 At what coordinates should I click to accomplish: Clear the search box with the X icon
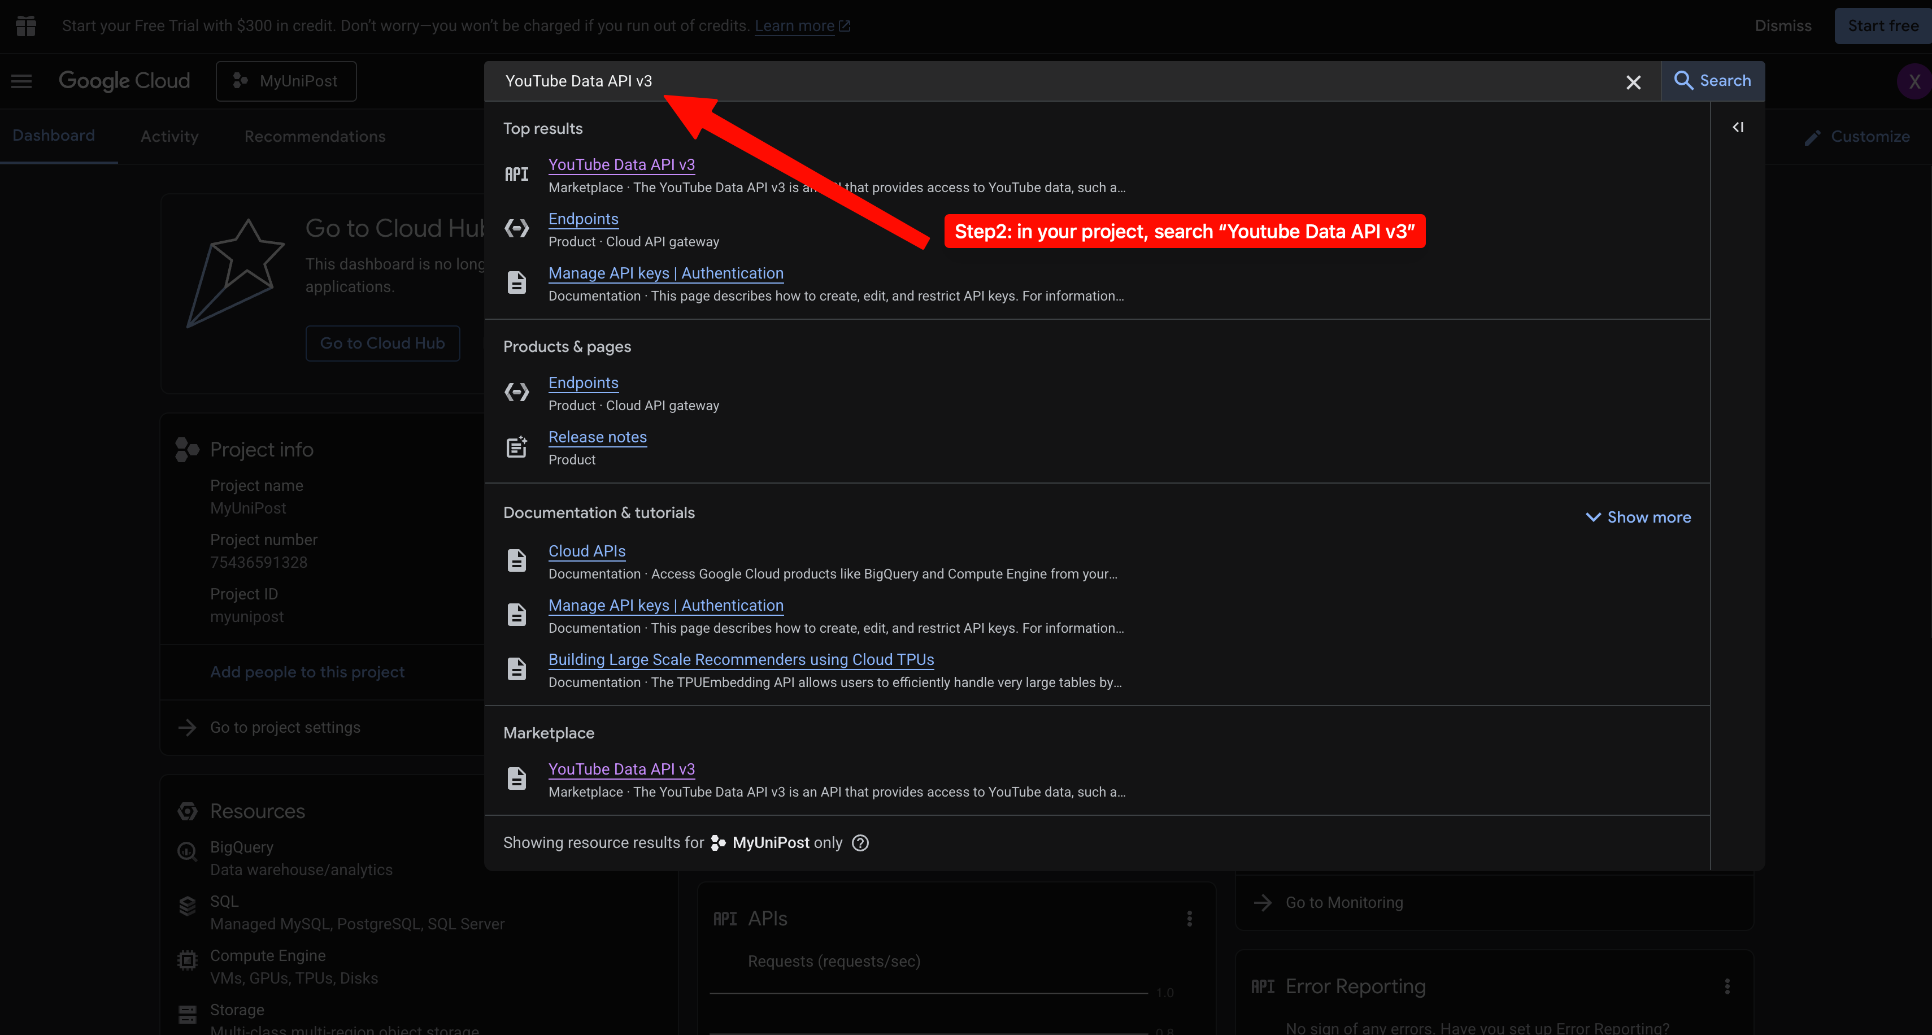(x=1633, y=82)
